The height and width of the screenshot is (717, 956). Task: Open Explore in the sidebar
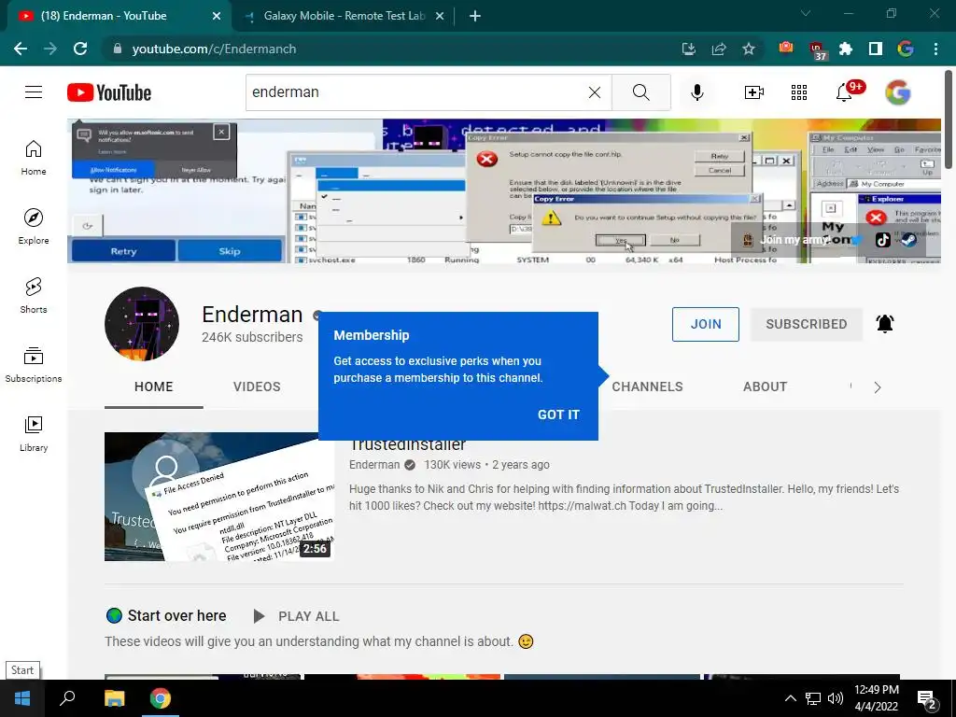point(34,227)
